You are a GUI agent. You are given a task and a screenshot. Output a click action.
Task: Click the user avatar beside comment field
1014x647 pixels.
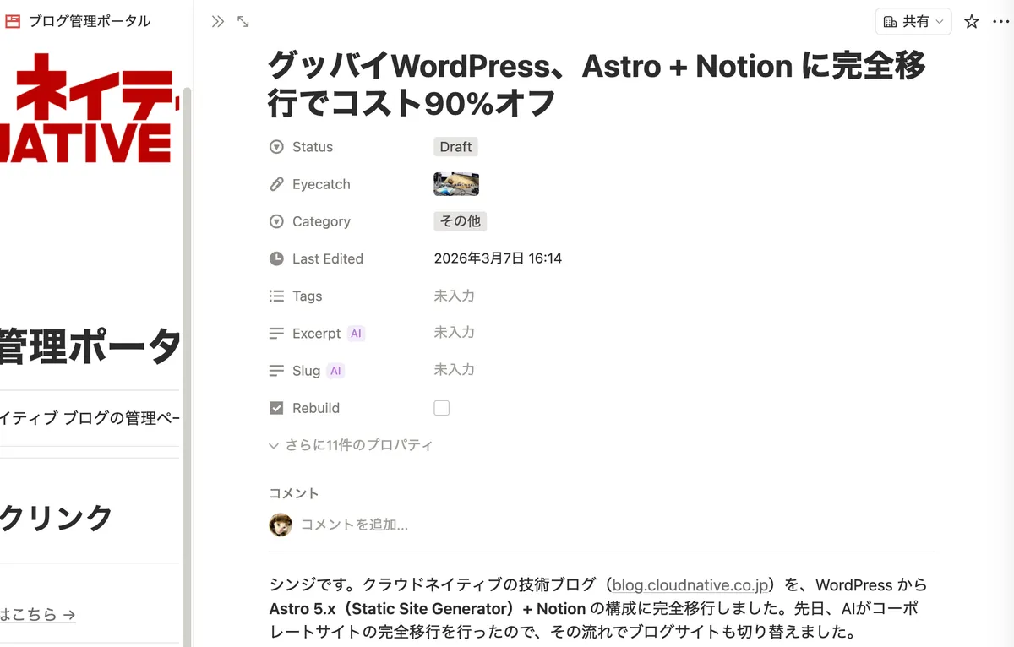pyautogui.click(x=281, y=525)
